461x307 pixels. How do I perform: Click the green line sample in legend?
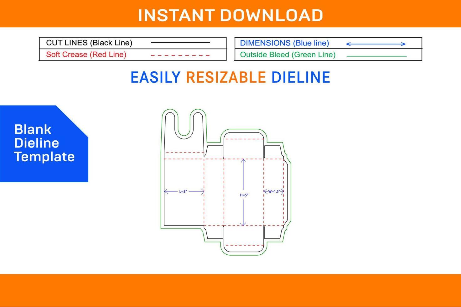click(x=377, y=56)
